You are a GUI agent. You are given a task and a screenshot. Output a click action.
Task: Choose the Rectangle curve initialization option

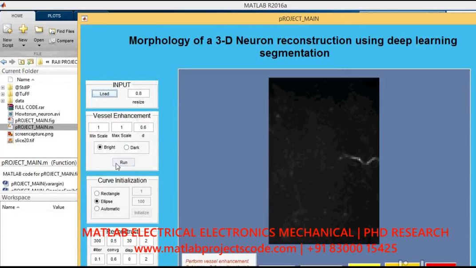(x=97, y=193)
